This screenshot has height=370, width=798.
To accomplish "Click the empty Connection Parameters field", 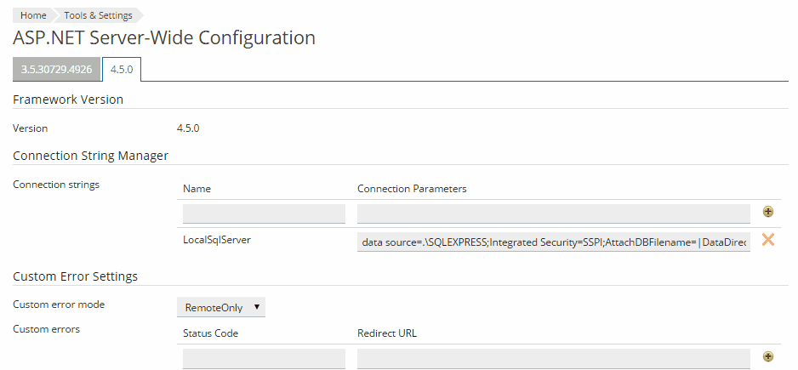I will [553, 213].
